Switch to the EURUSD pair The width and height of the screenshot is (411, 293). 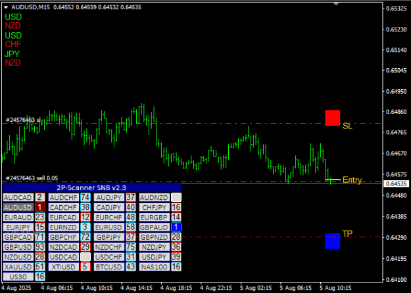click(x=109, y=227)
